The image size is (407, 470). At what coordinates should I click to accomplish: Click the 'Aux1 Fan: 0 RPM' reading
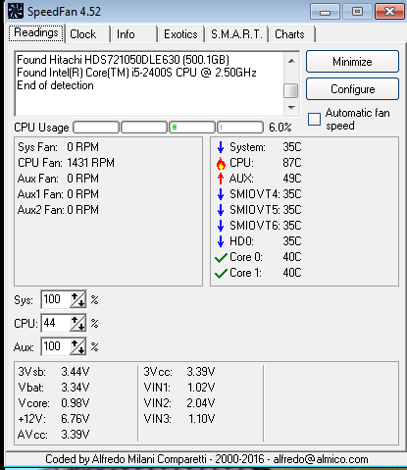coord(58,194)
